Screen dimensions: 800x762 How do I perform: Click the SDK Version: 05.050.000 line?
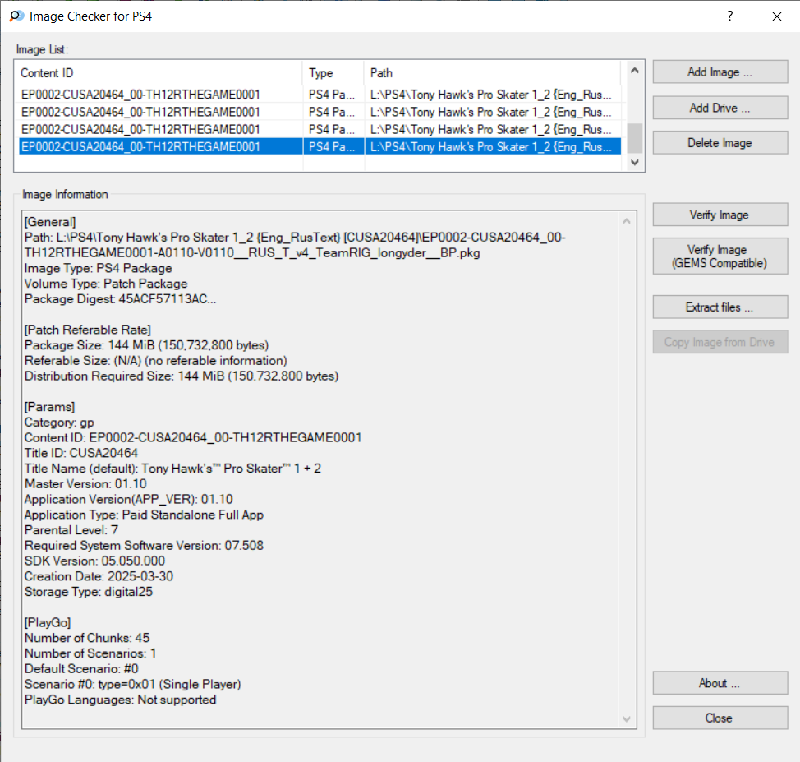[x=95, y=561]
